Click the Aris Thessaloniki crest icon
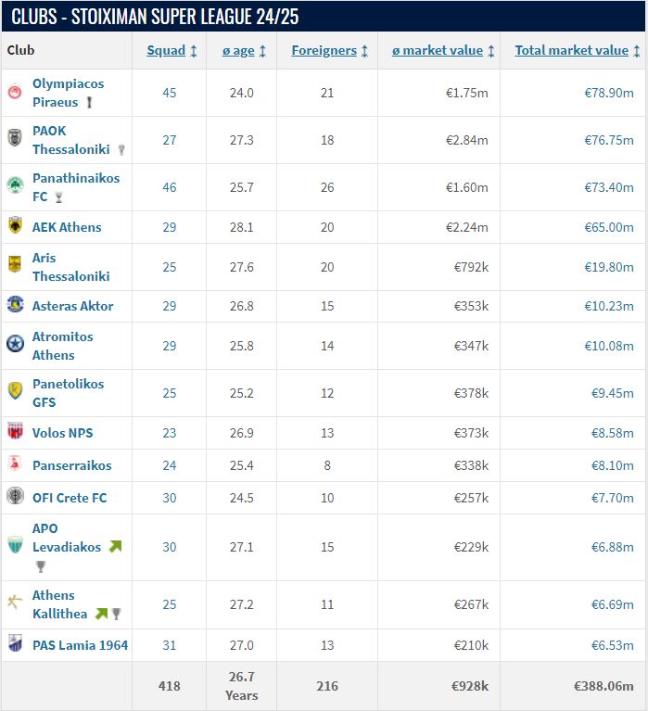The width and height of the screenshot is (648, 711). [15, 266]
